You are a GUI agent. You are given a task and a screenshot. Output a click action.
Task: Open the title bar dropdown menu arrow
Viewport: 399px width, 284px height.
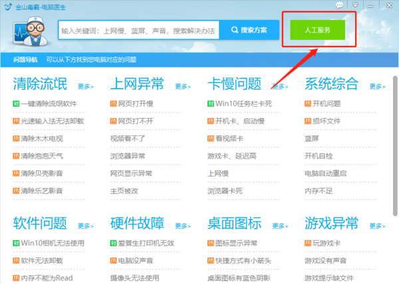tap(357, 5)
